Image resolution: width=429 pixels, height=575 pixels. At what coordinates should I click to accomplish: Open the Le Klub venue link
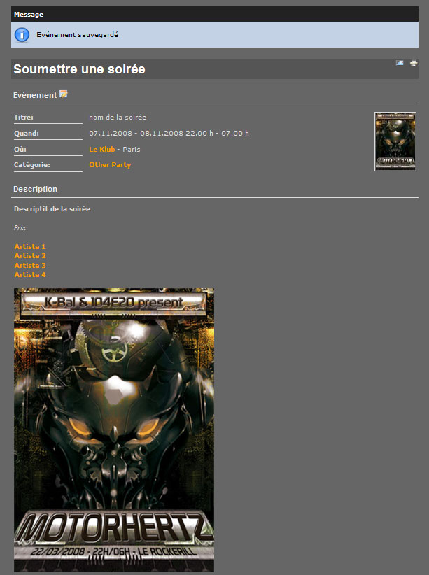(102, 149)
